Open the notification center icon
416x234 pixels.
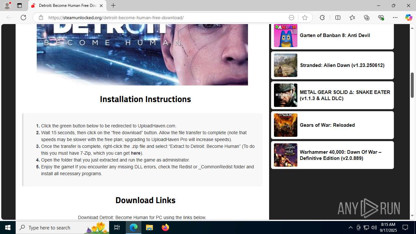click(405, 227)
